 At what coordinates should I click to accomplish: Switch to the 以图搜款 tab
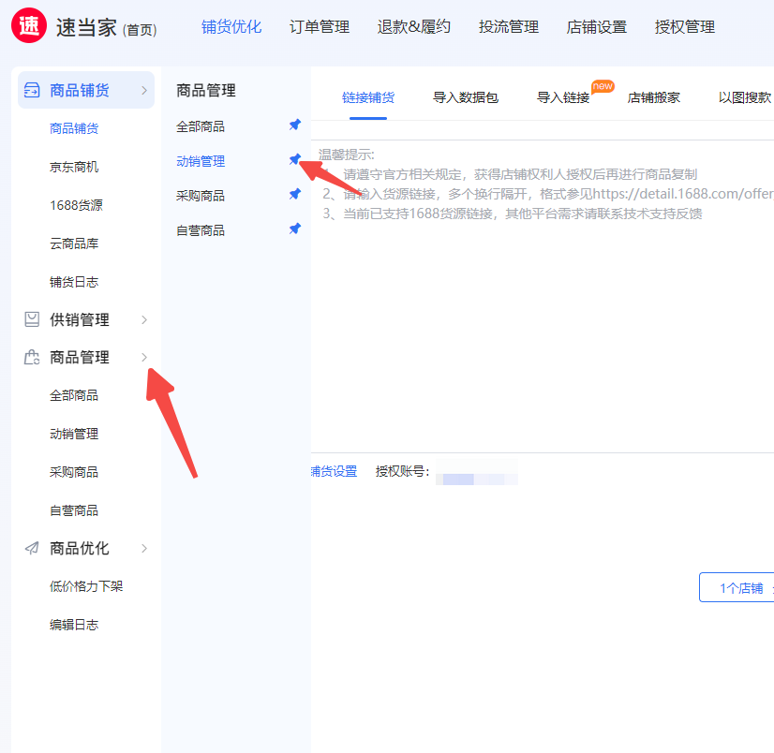click(x=745, y=97)
